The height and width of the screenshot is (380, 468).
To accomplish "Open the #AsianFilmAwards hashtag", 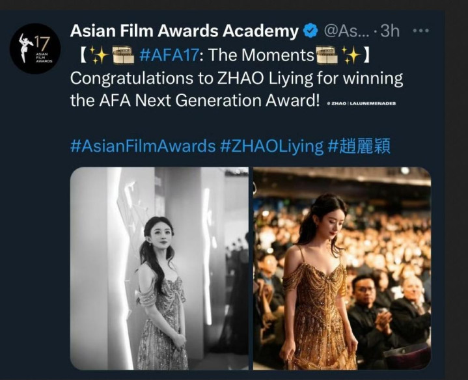I will point(143,146).
